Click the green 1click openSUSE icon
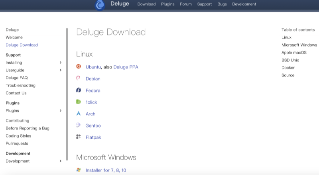Viewport: 319px width, 175px height. pyautogui.click(x=79, y=102)
